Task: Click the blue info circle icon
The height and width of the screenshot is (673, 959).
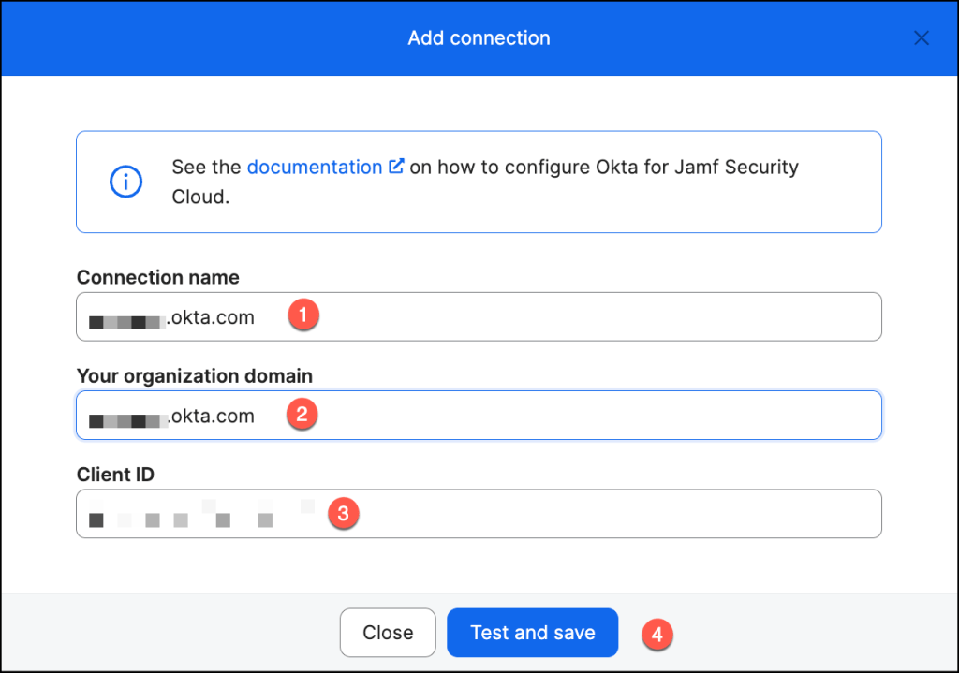Action: point(125,182)
